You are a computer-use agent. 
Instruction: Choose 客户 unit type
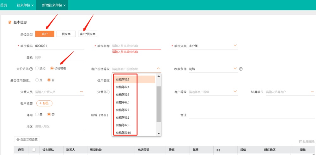(x=45, y=34)
